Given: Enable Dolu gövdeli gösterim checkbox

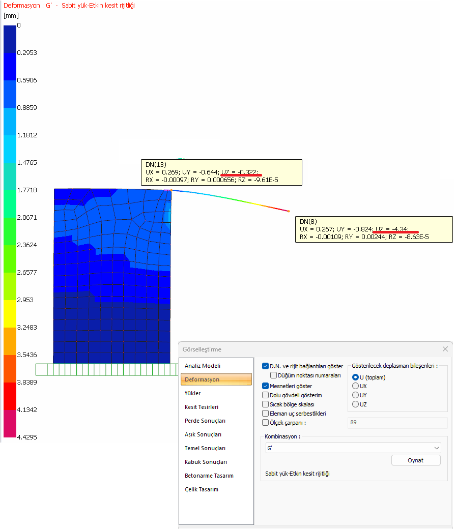Looking at the screenshot, I should 265,395.
